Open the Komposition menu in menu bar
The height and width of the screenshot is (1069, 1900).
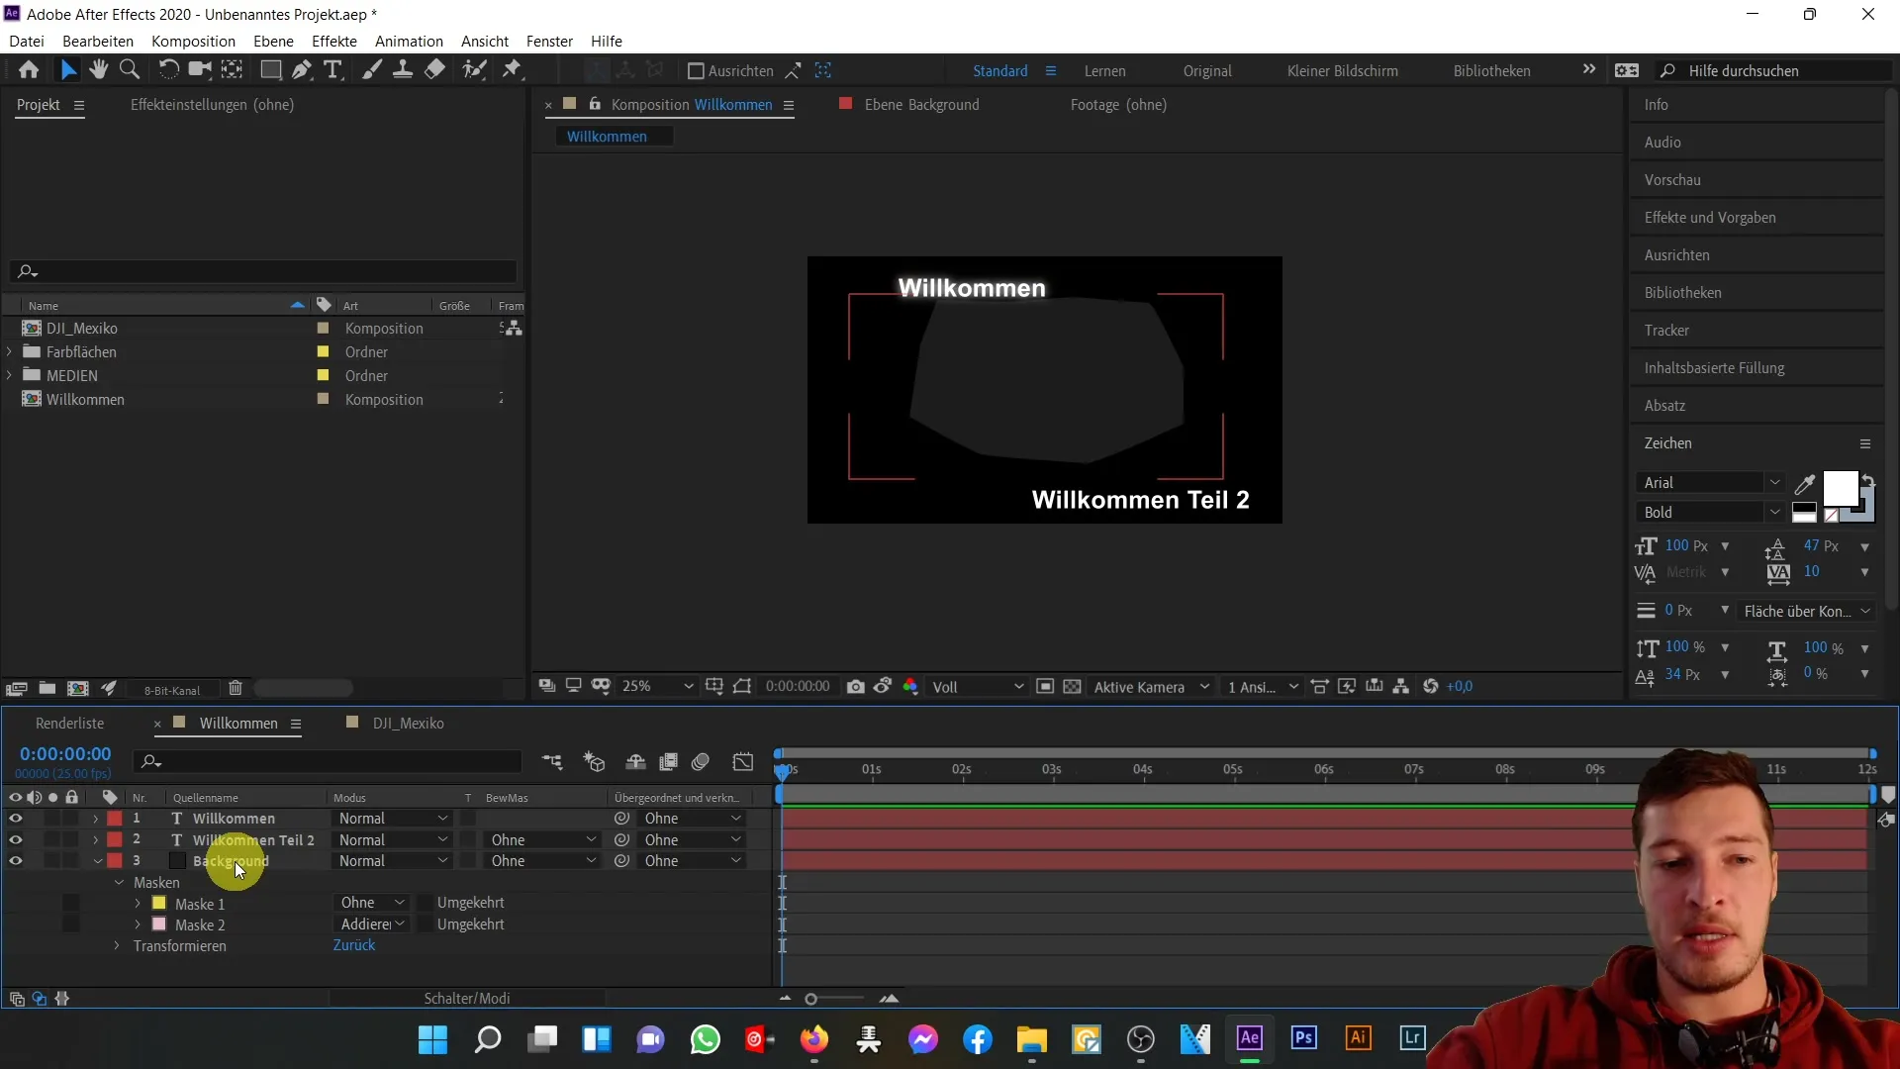(193, 41)
